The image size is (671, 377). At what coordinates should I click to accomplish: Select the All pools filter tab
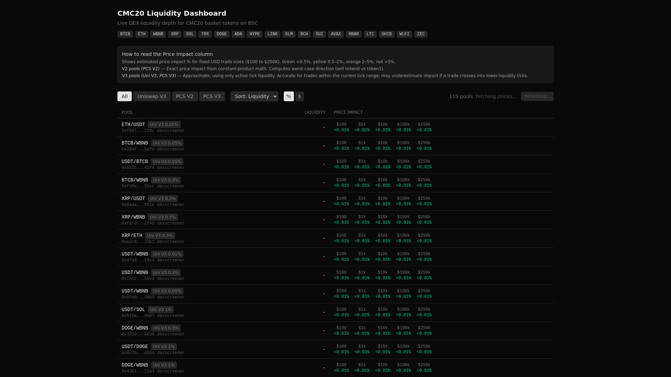[x=124, y=96]
